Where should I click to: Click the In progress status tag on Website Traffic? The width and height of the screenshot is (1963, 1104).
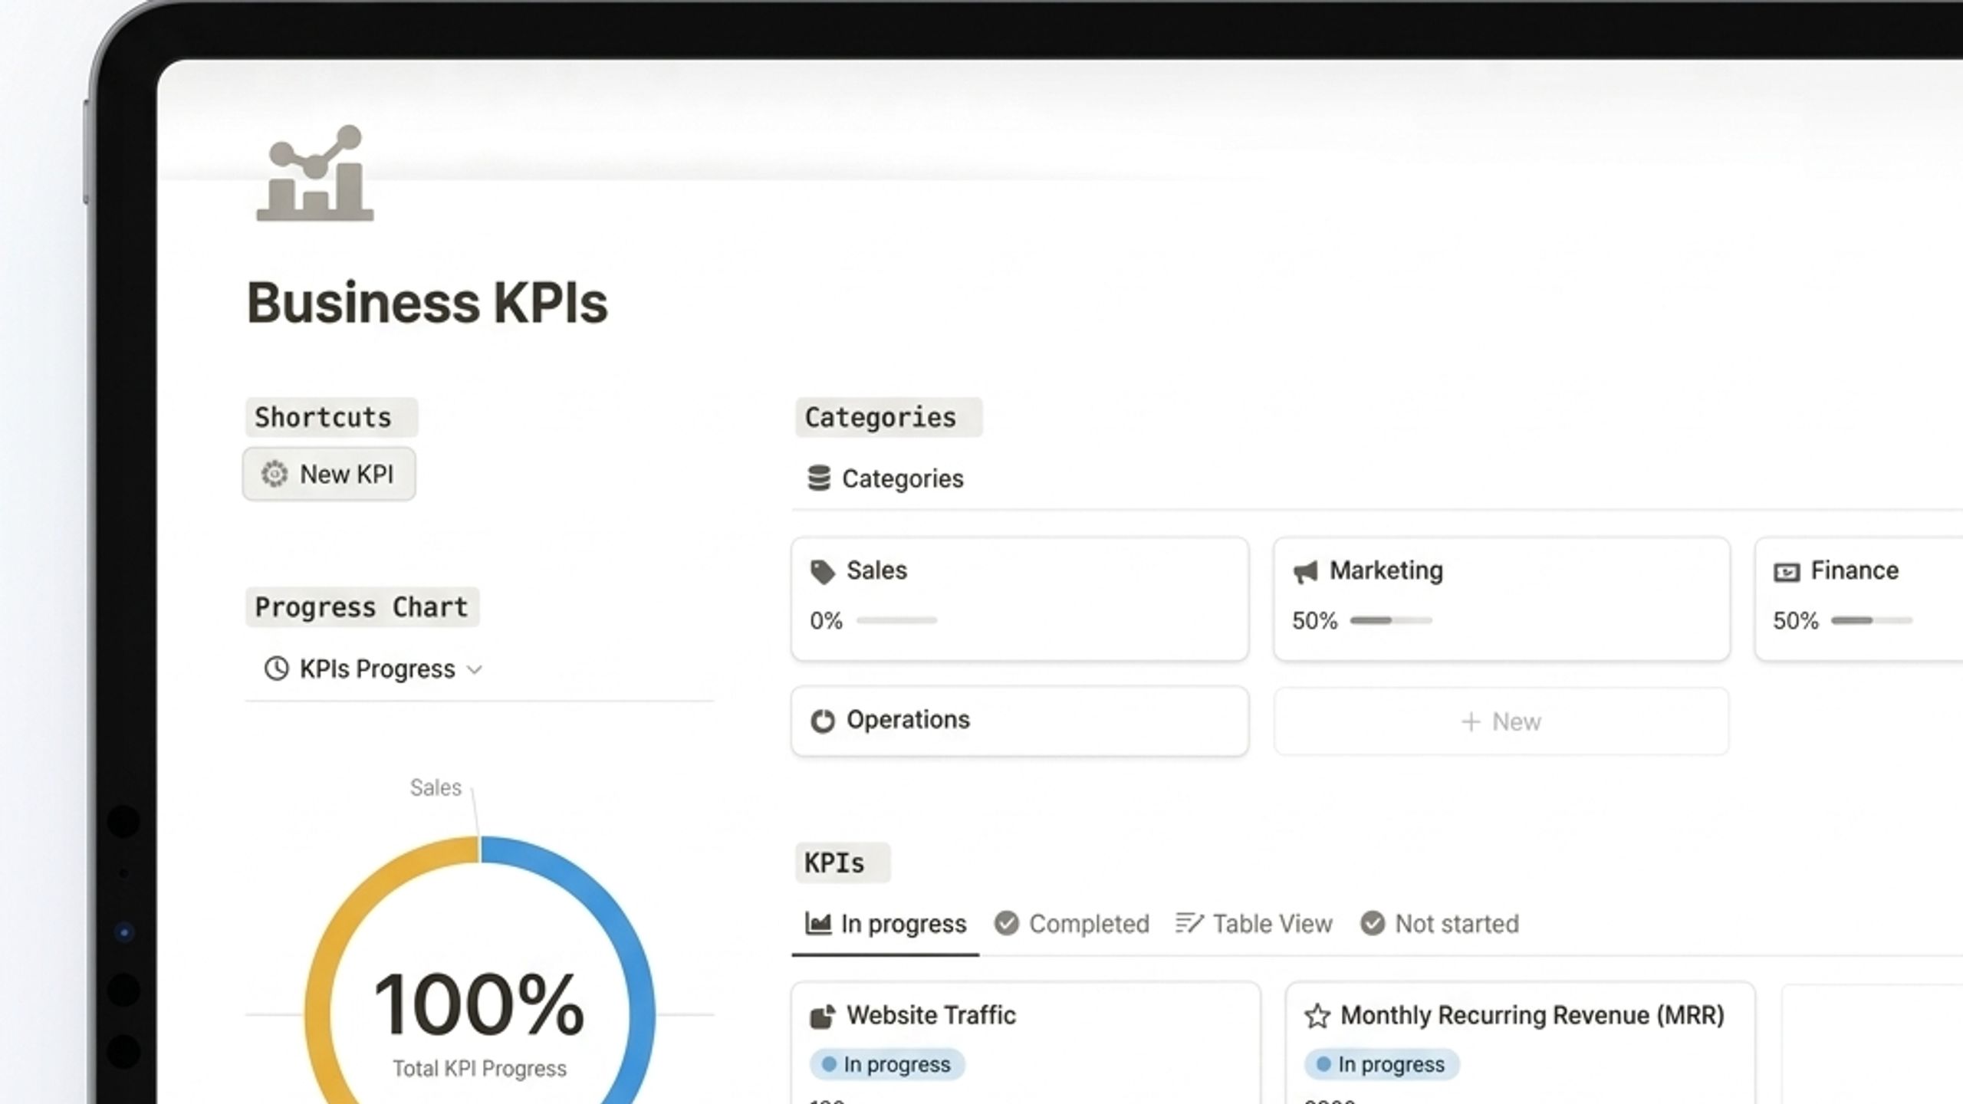point(887,1065)
